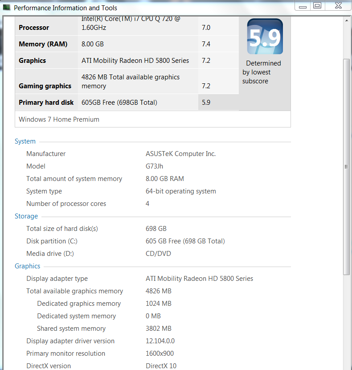
Task: Click the Storage section heading
Action: click(x=26, y=216)
